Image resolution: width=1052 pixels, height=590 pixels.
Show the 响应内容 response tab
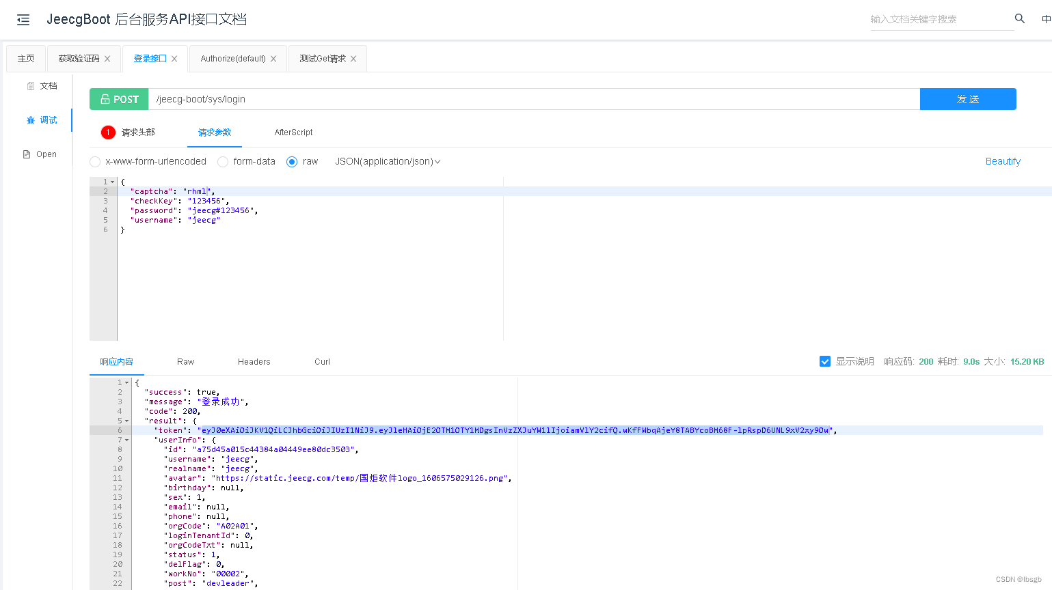117,362
